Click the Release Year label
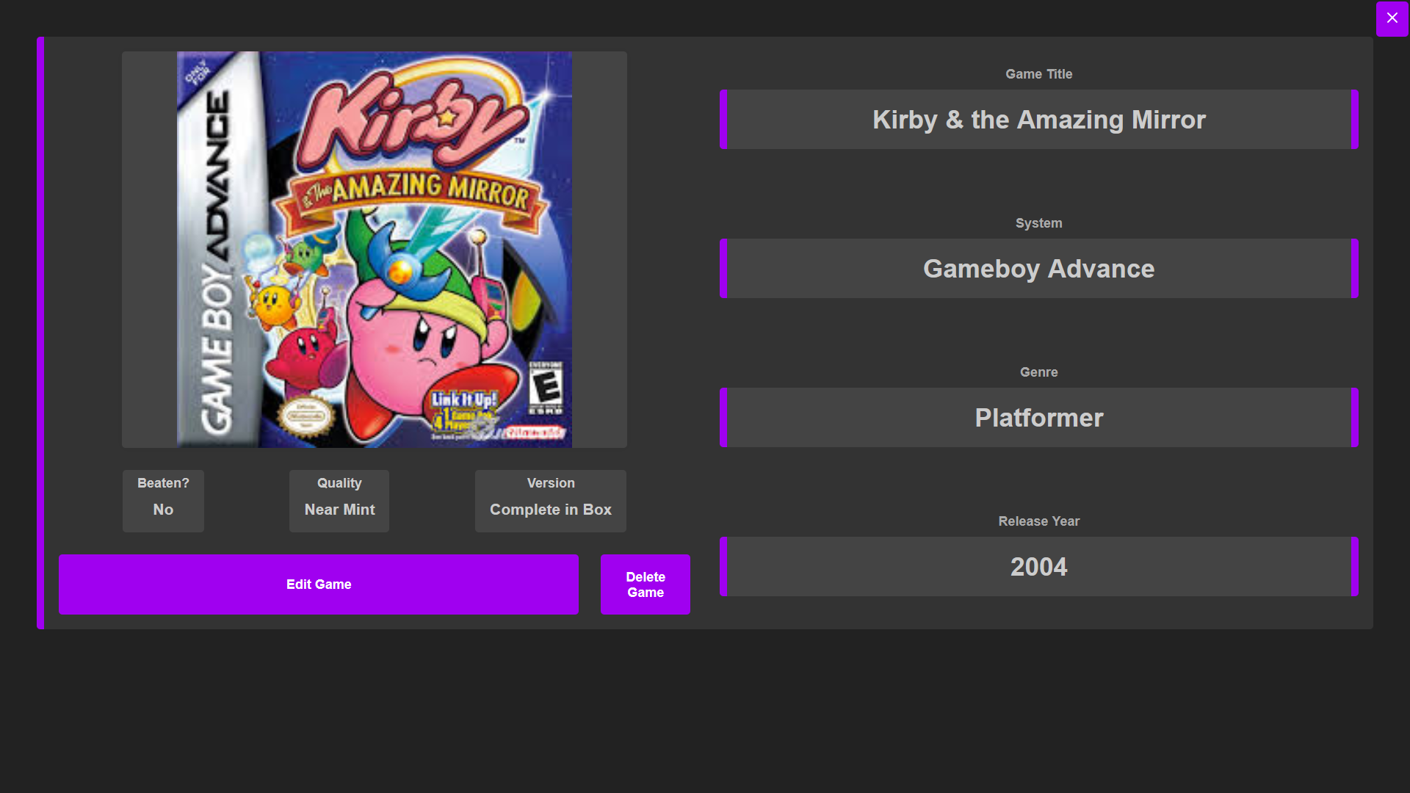Screen dimensions: 1410x793 [1039, 521]
